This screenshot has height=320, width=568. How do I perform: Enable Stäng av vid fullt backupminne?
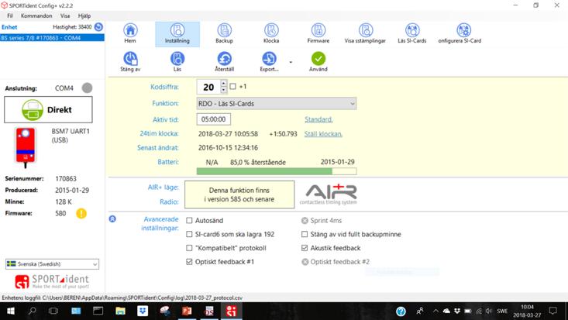pos(305,234)
